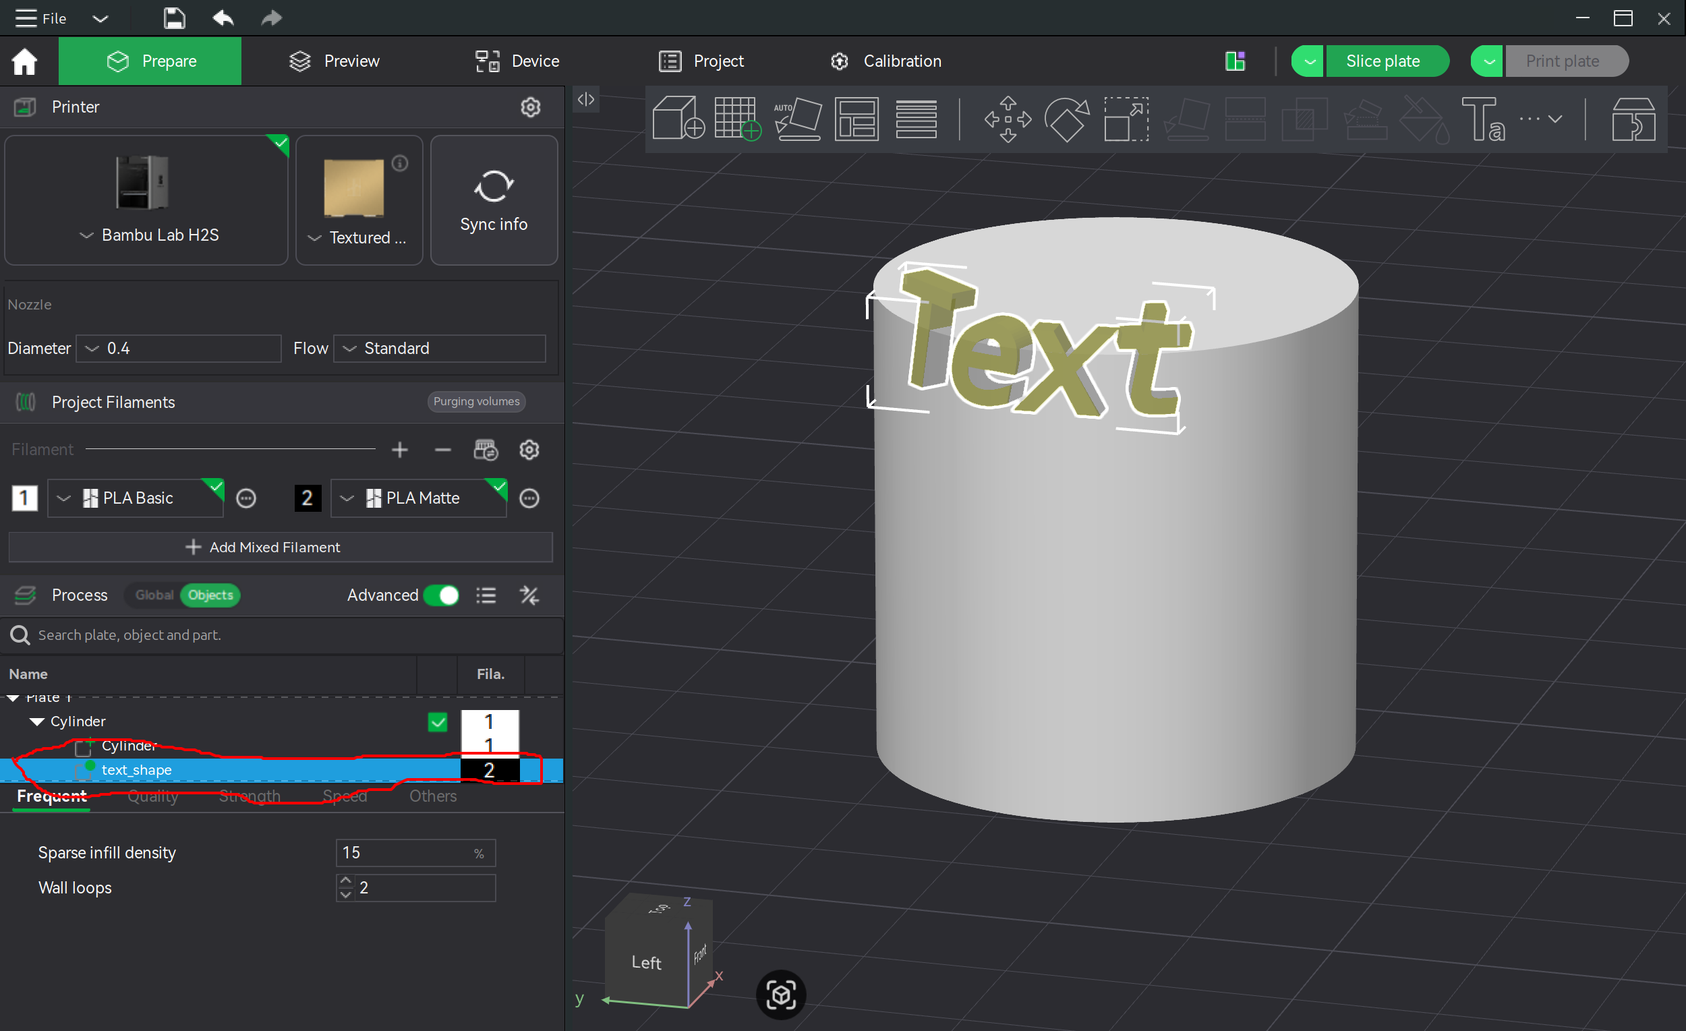The width and height of the screenshot is (1686, 1031).
Task: Click the Add cube primitive toolbar icon
Action: click(x=678, y=119)
